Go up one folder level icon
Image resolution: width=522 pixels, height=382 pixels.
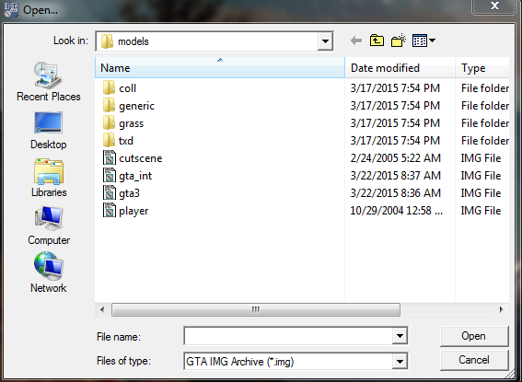click(x=377, y=41)
